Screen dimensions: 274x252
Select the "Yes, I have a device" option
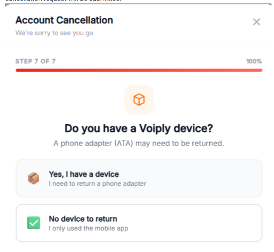(139, 178)
